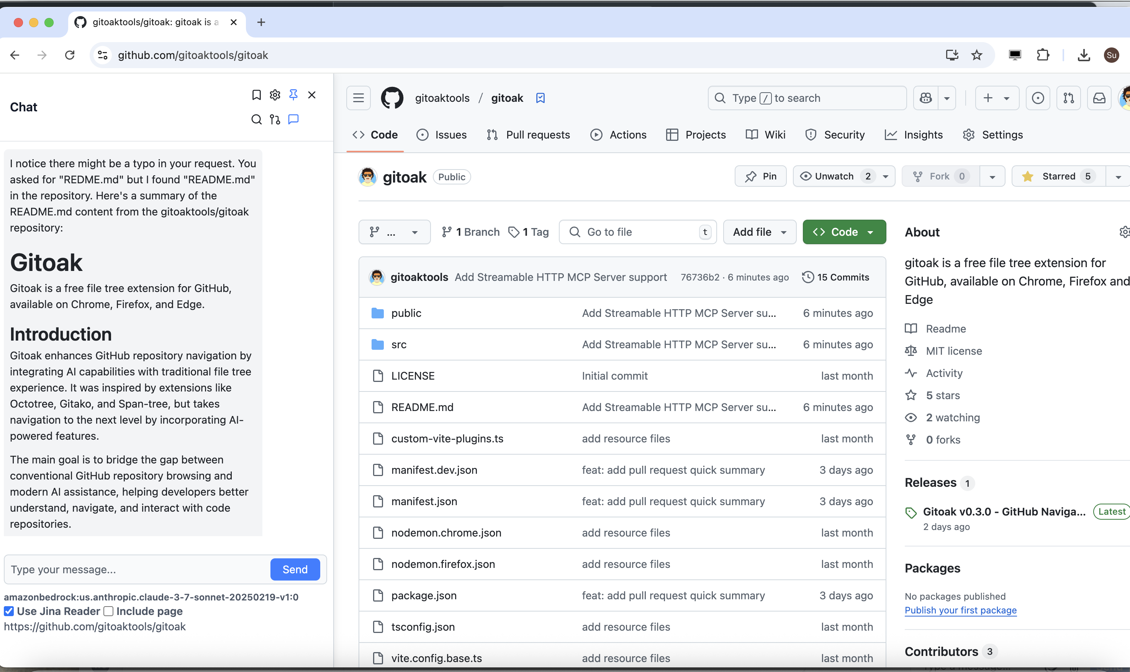Focus the Type your message input
Viewport: 1130px width, 672px height.
coord(136,570)
